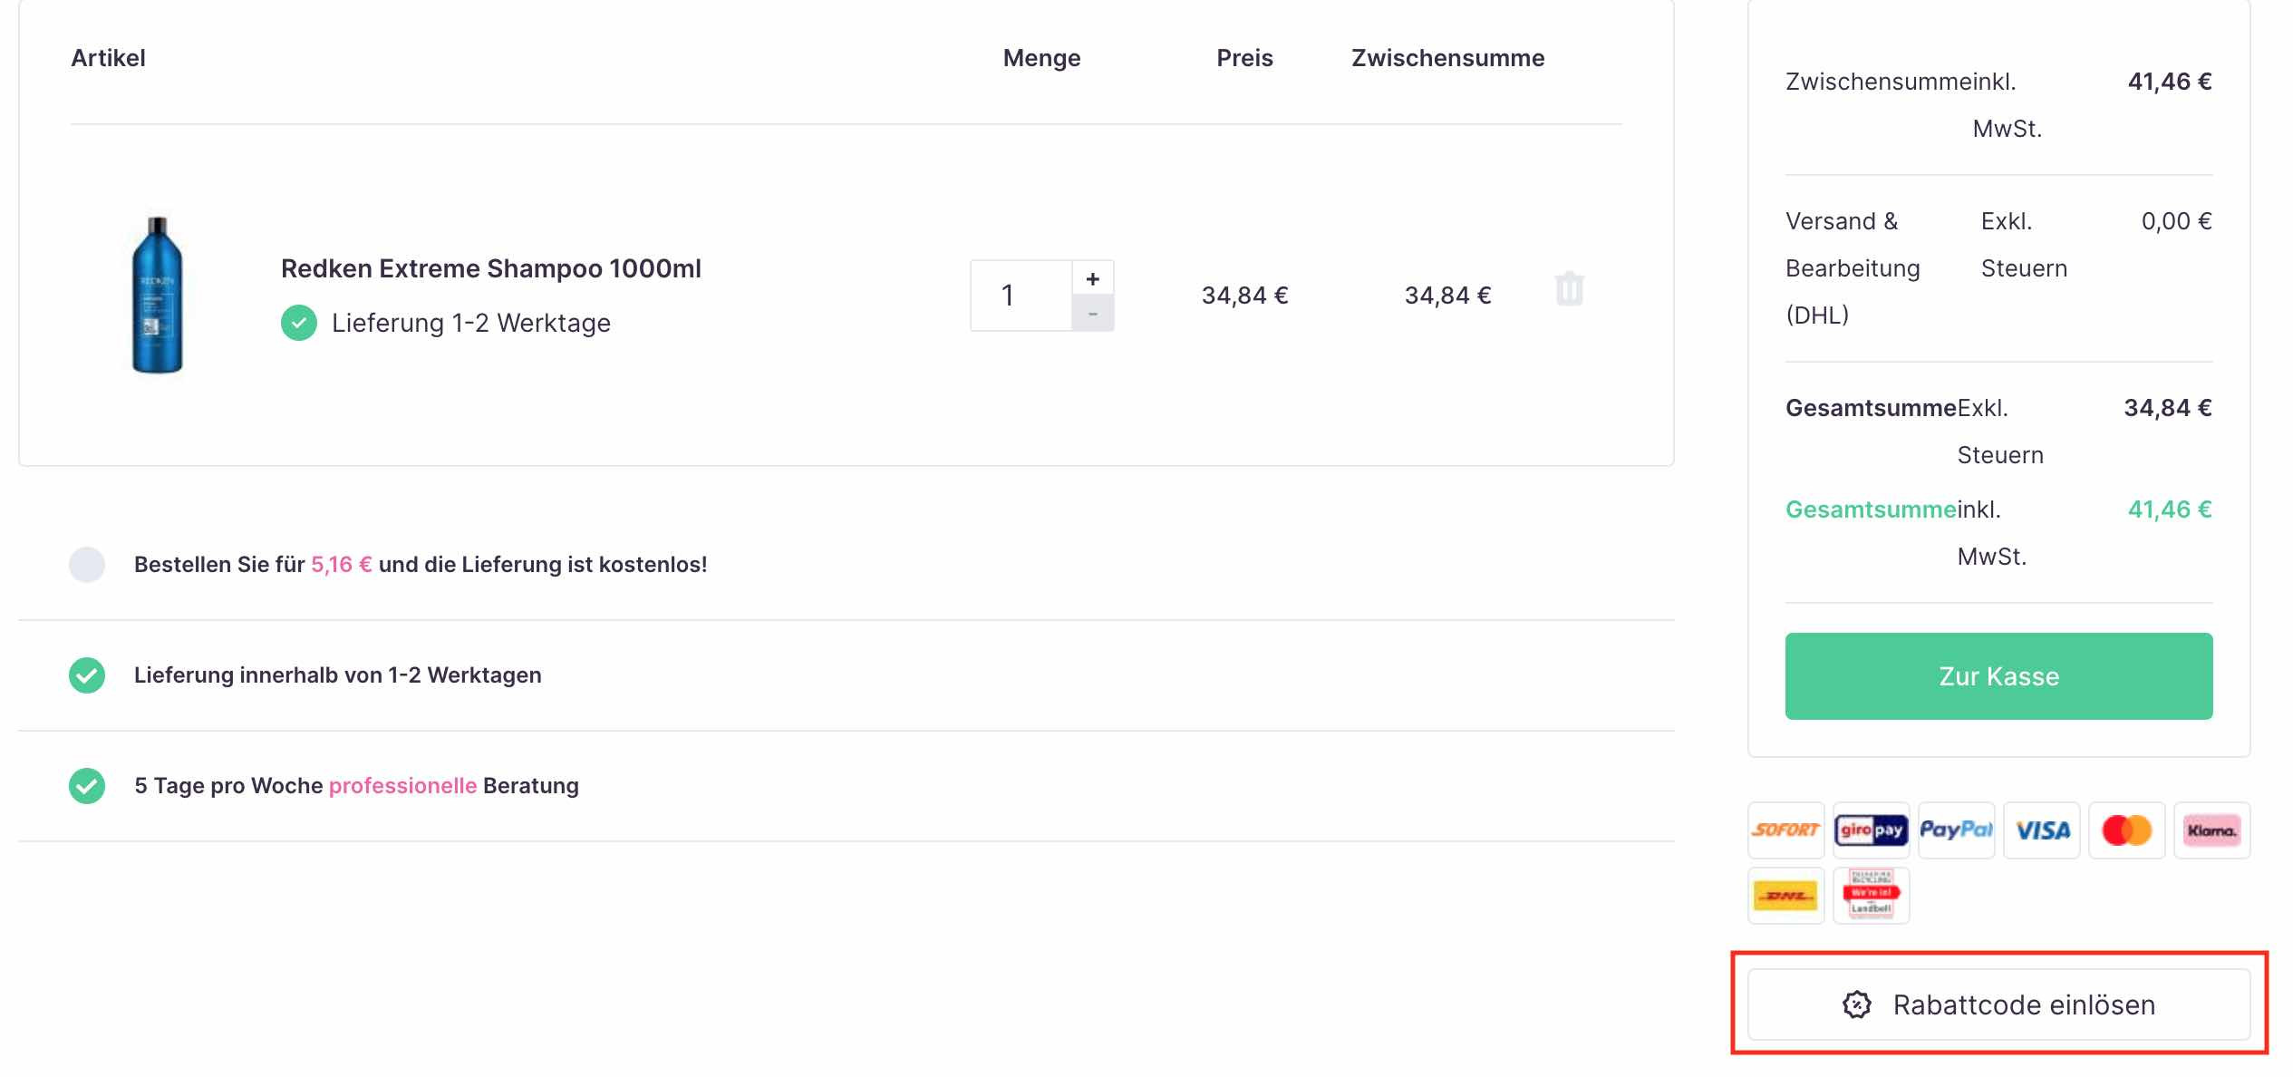Viewport: 2293px width, 1077px height.
Task: Click the 'Preis' column header
Action: pos(1244,58)
